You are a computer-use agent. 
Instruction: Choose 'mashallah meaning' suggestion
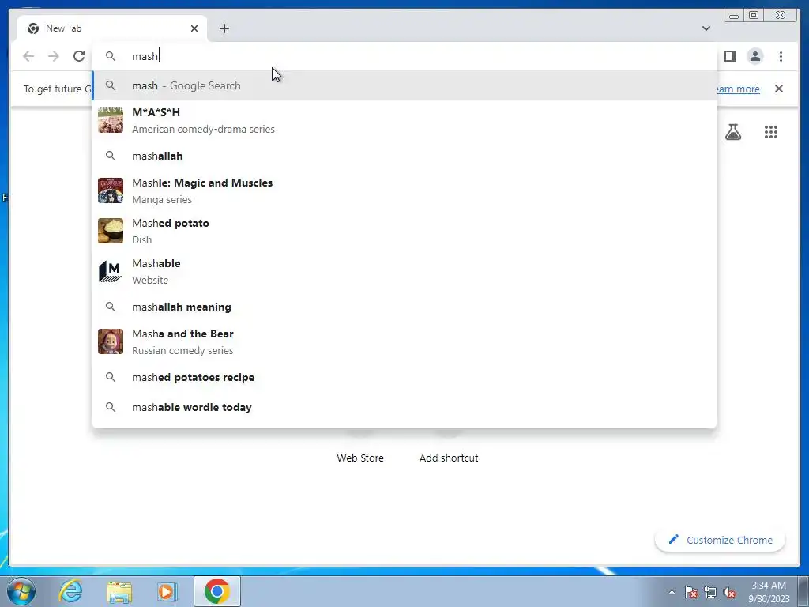click(x=404, y=307)
